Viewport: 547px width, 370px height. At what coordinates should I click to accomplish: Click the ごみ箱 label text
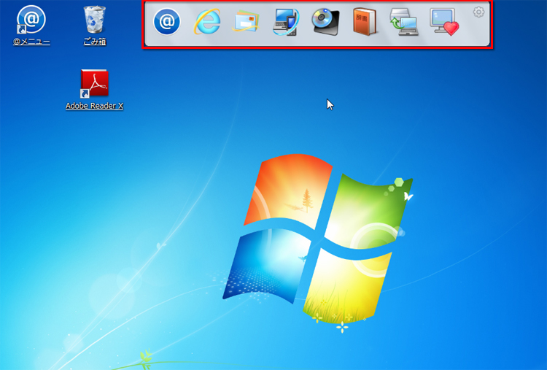(95, 42)
